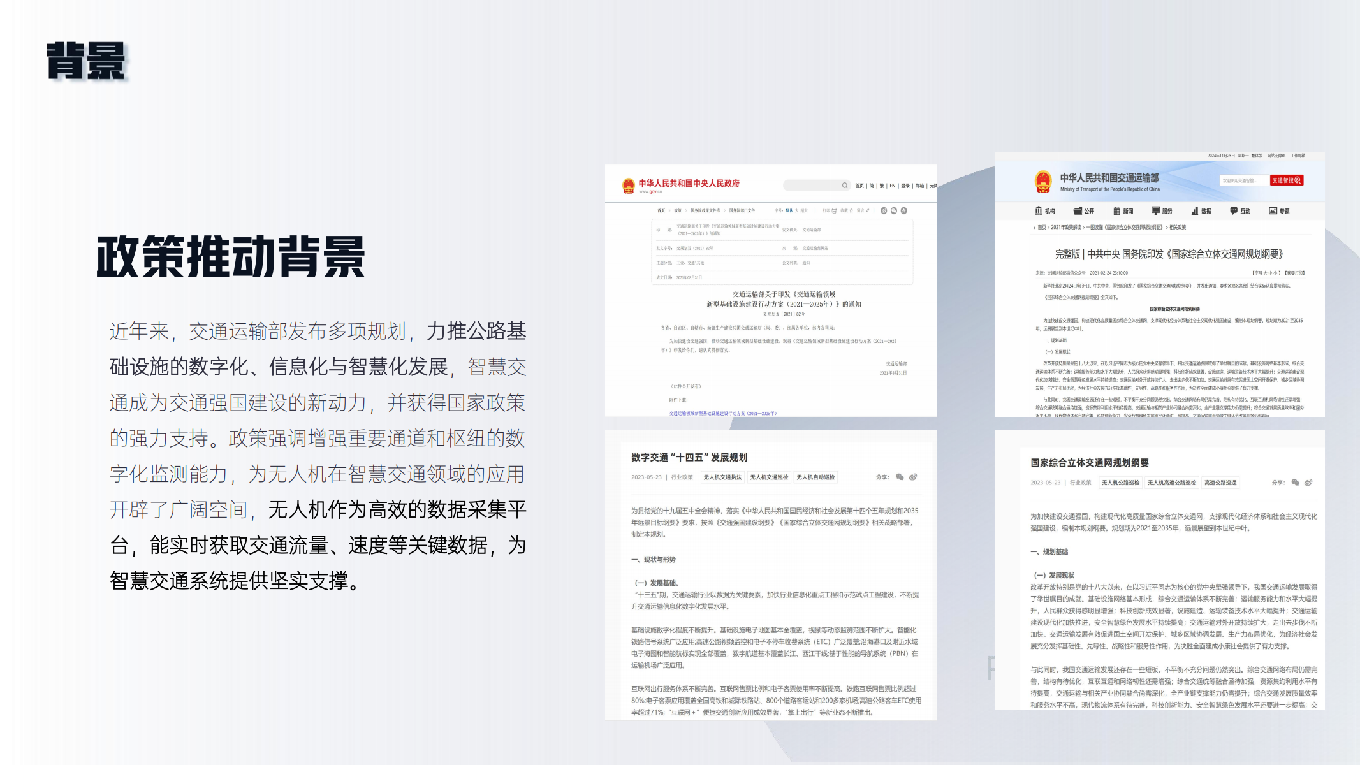Click the 无人机交通执法 tag
This screenshot has width=1360, height=765.
pos(722,477)
